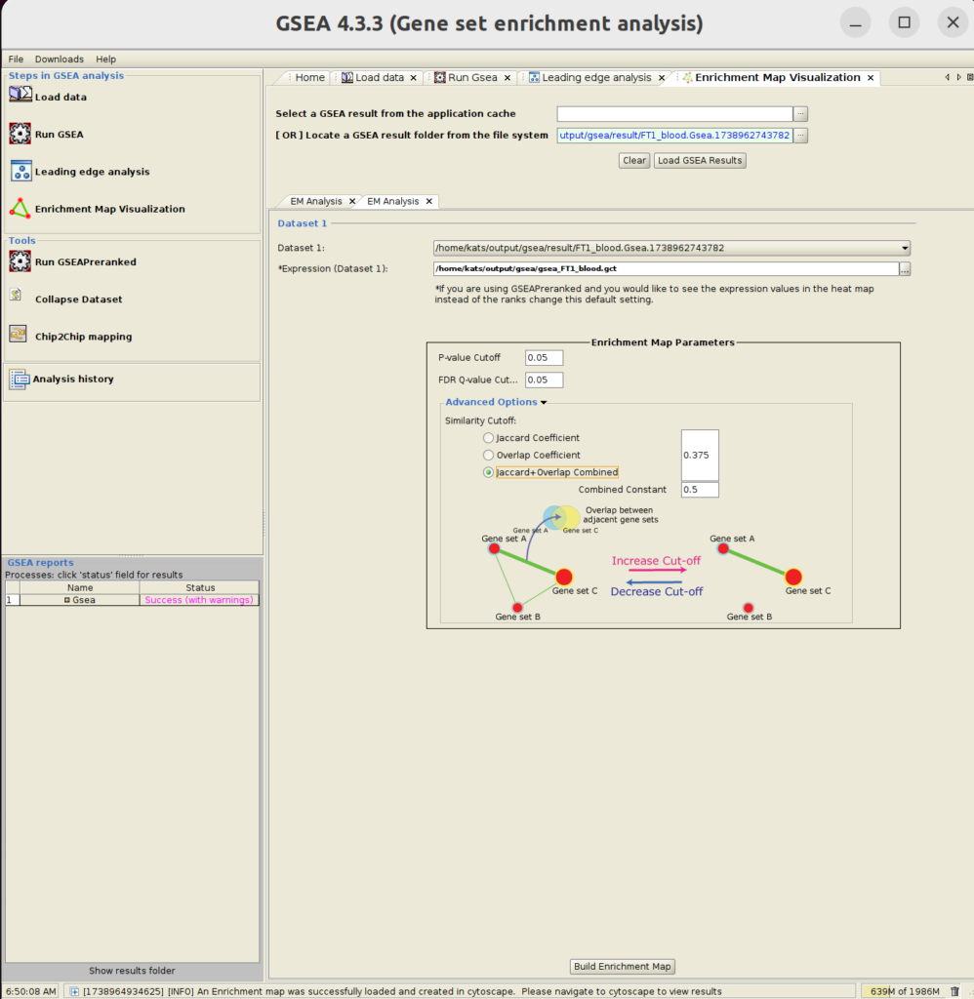Open the File menu

(16, 60)
